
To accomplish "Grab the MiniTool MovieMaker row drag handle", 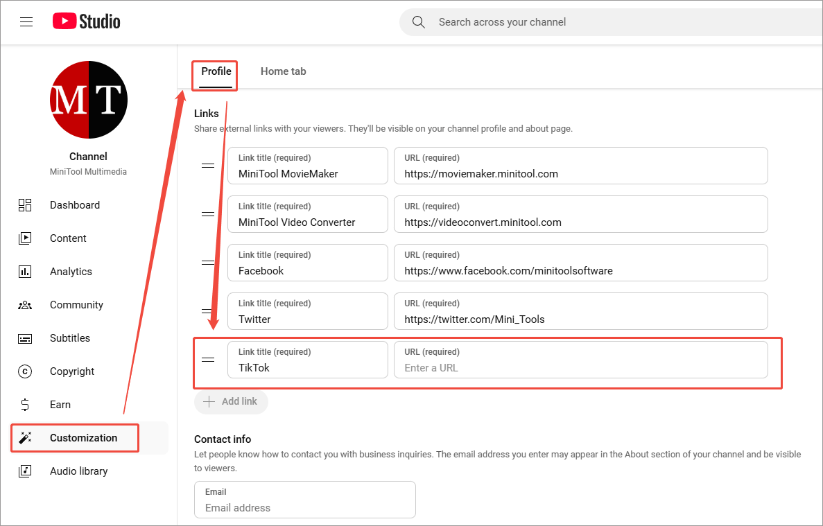I will point(208,166).
